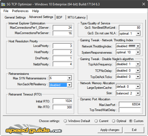Open the NonSackRttResiliency dropdown
The height and width of the screenshot is (136, 148).
click(70, 85)
